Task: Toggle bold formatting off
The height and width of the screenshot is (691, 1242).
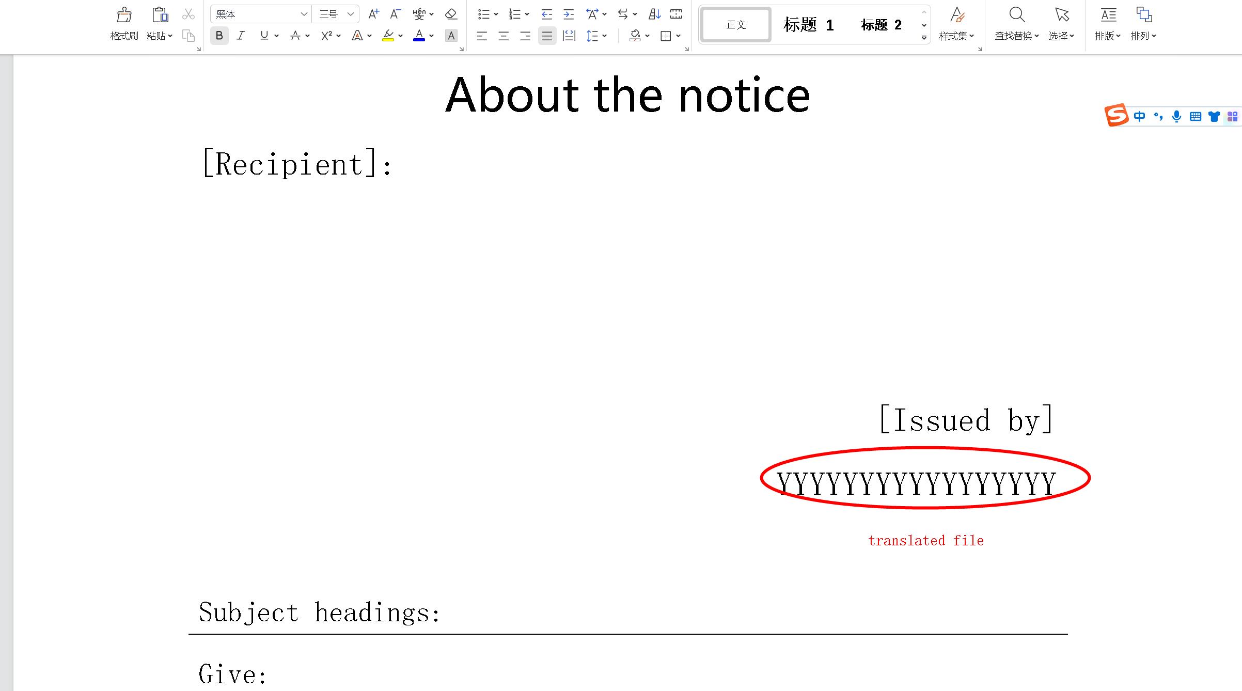Action: pyautogui.click(x=219, y=36)
